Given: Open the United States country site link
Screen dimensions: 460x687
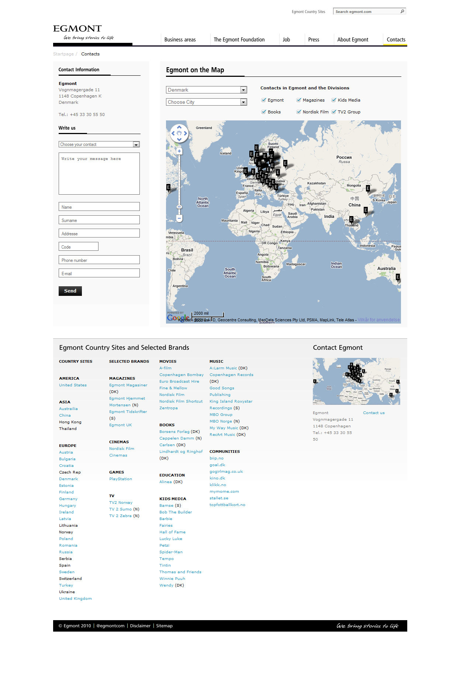Looking at the screenshot, I should 73,385.
